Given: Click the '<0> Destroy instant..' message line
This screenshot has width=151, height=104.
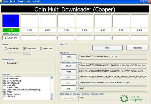Looking at the screenshot, I should click(x=12, y=94).
